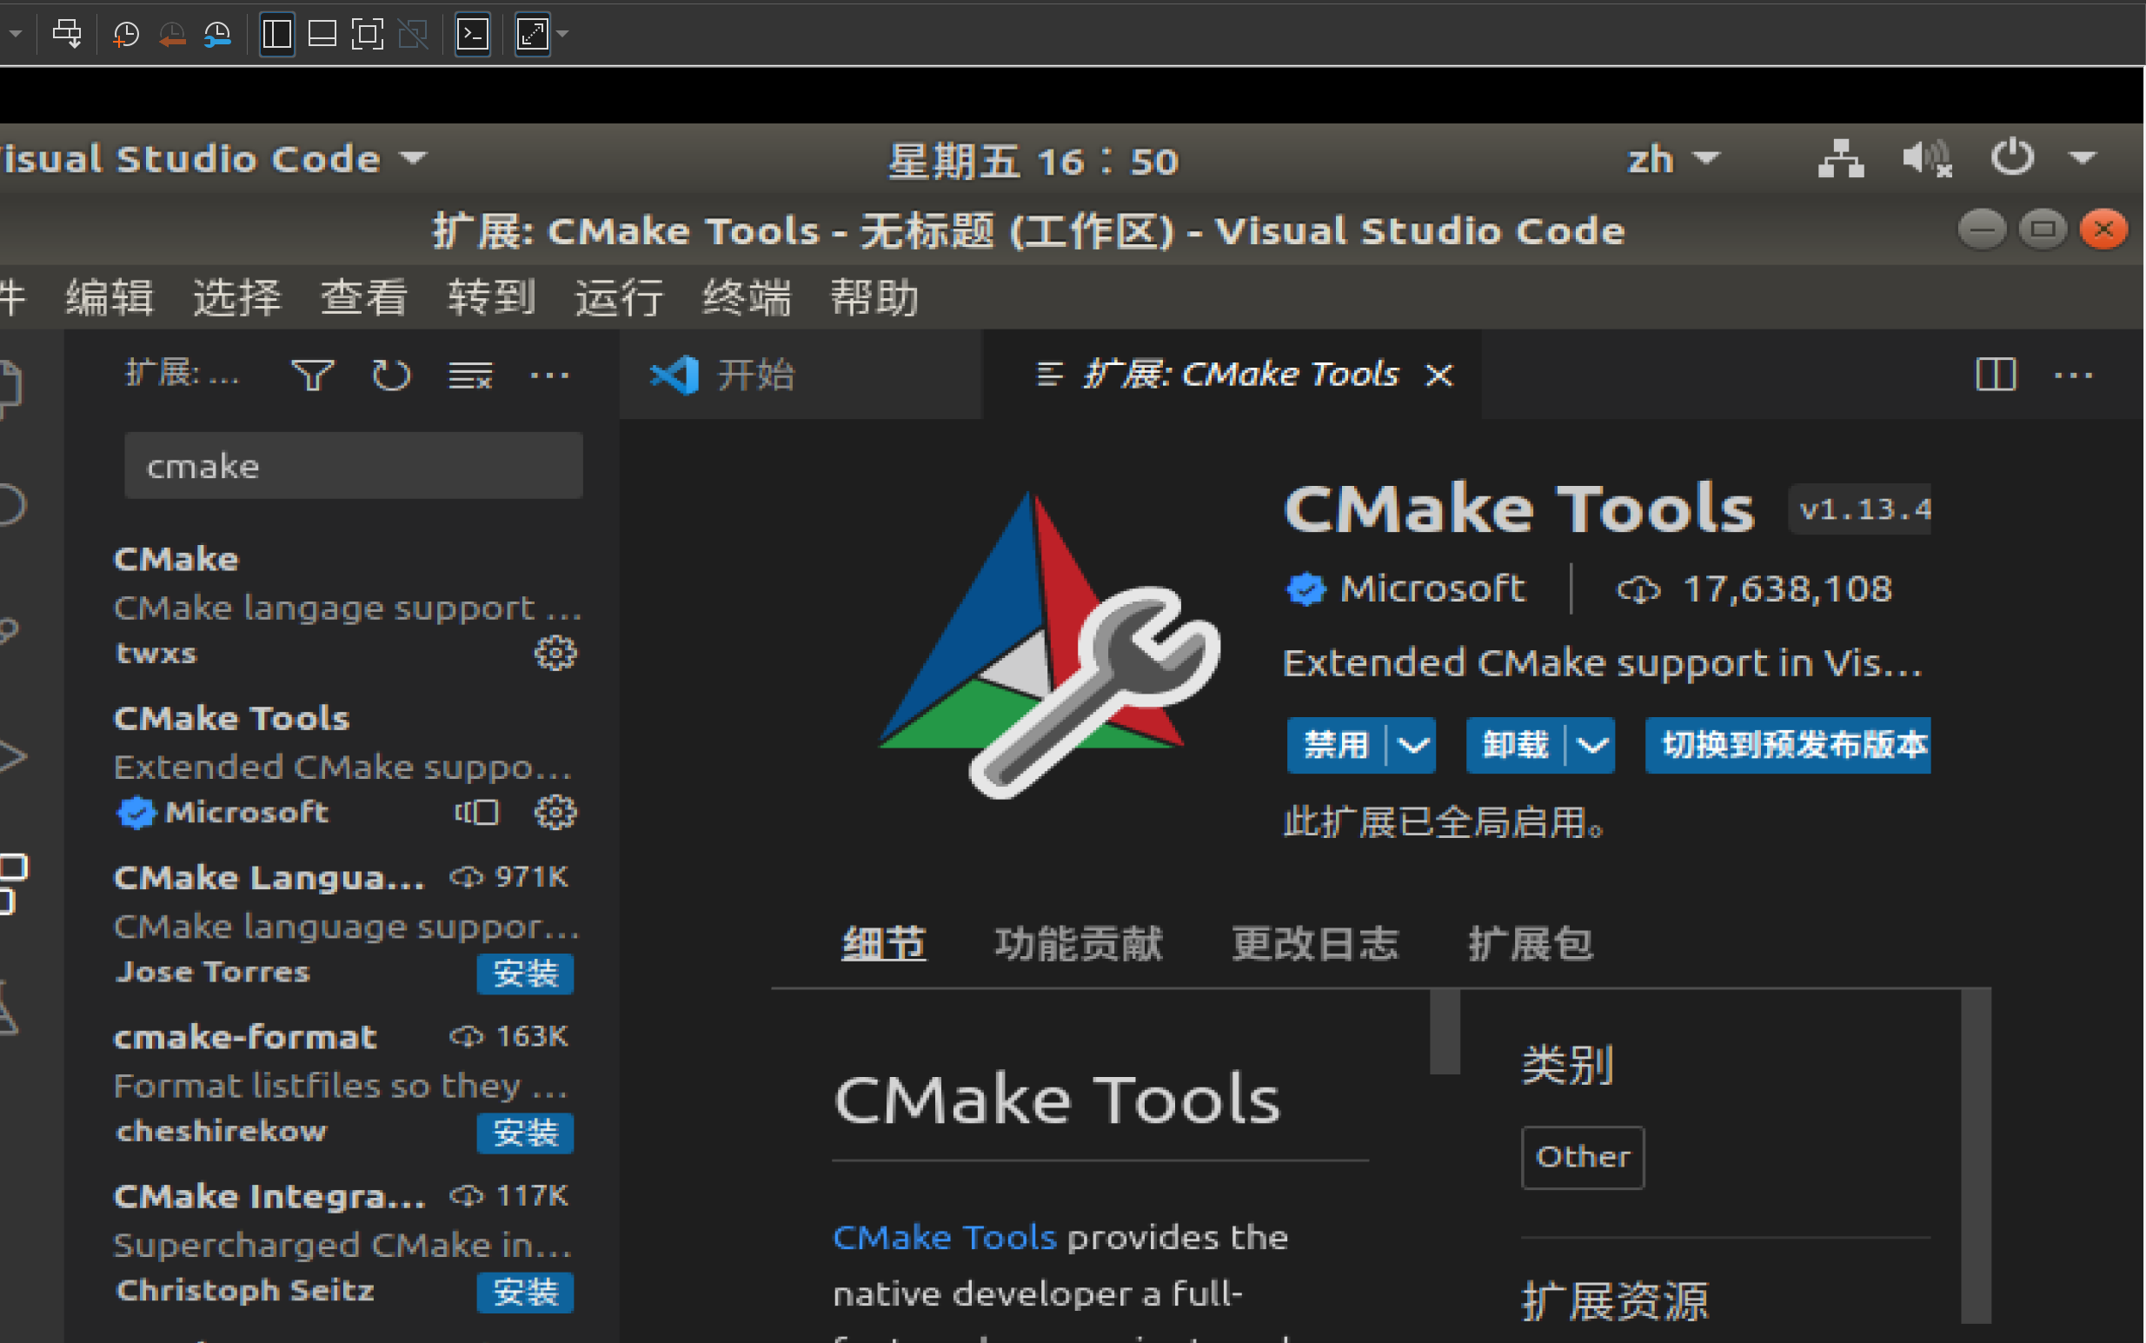Click the readme vertical scrollbar
2146x1343 pixels.
coord(1445,1031)
